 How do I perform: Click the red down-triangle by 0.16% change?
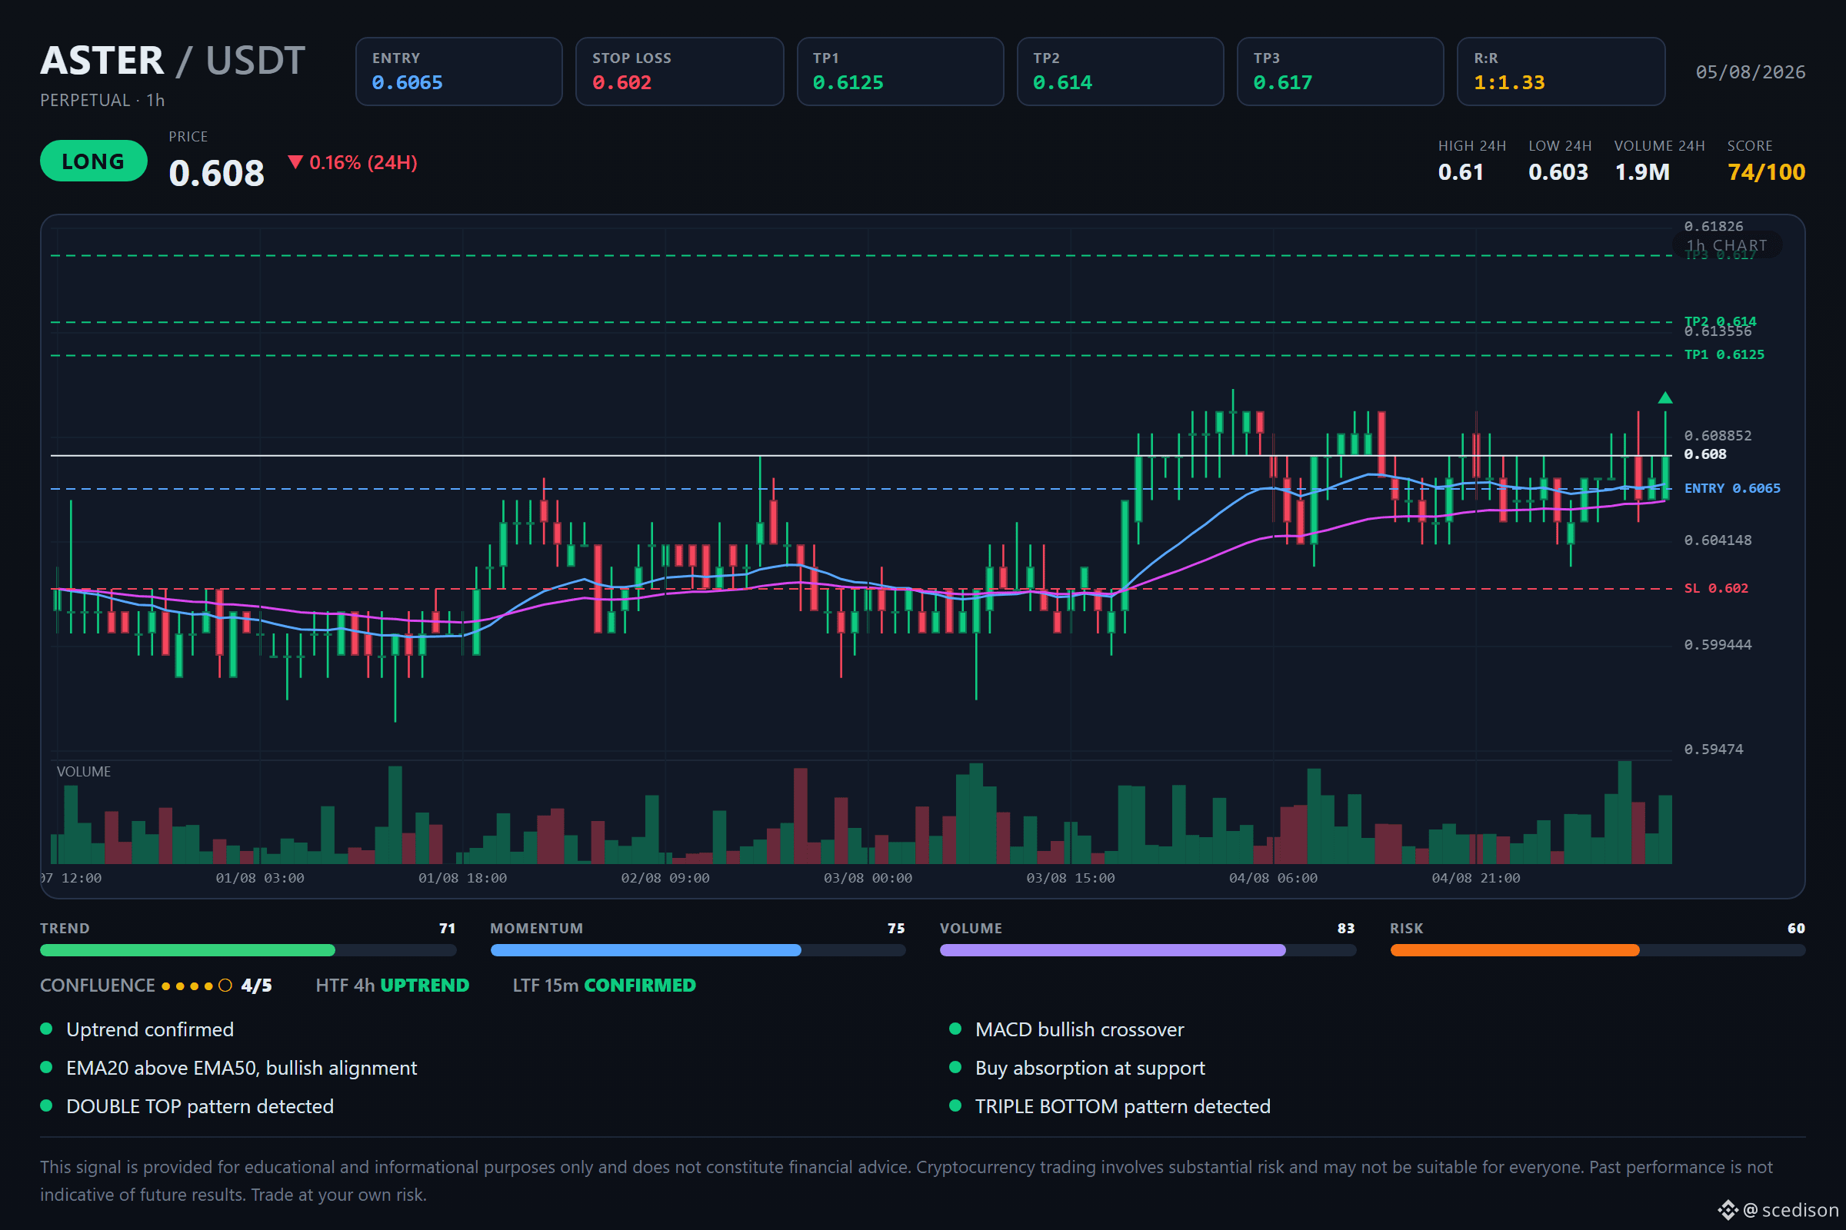pos(295,162)
